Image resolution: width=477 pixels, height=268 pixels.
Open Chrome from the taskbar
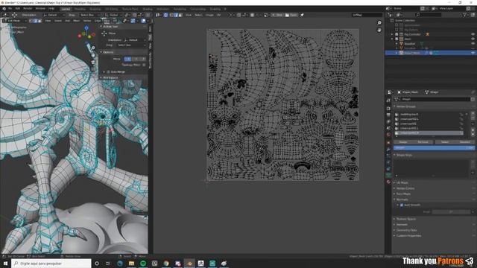166,263
